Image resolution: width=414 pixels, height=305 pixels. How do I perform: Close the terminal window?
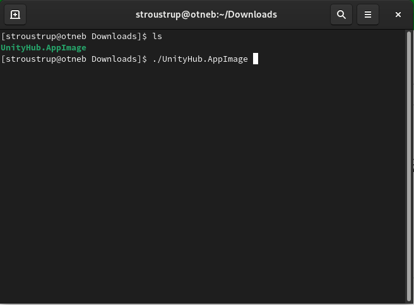point(398,14)
